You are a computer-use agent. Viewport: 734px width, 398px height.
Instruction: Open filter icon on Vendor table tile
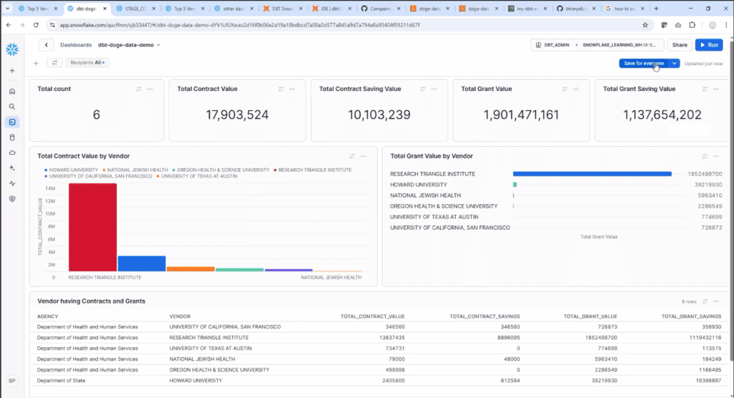click(x=705, y=301)
